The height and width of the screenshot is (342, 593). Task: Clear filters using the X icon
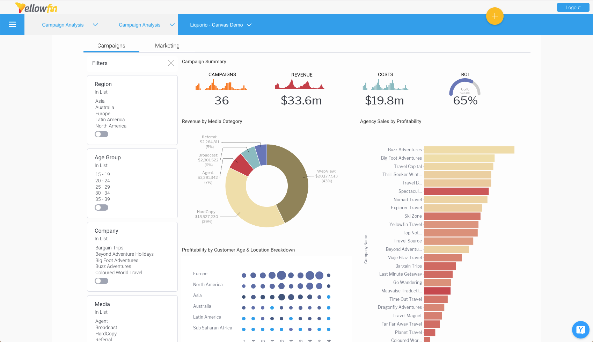[x=171, y=63]
